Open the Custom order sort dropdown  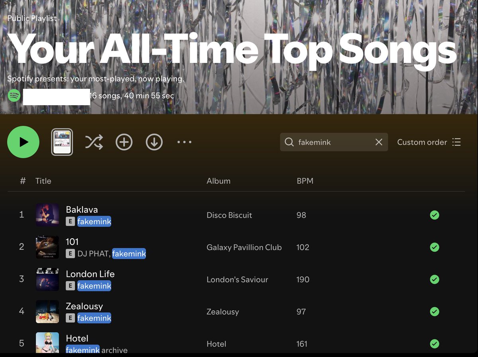click(429, 142)
